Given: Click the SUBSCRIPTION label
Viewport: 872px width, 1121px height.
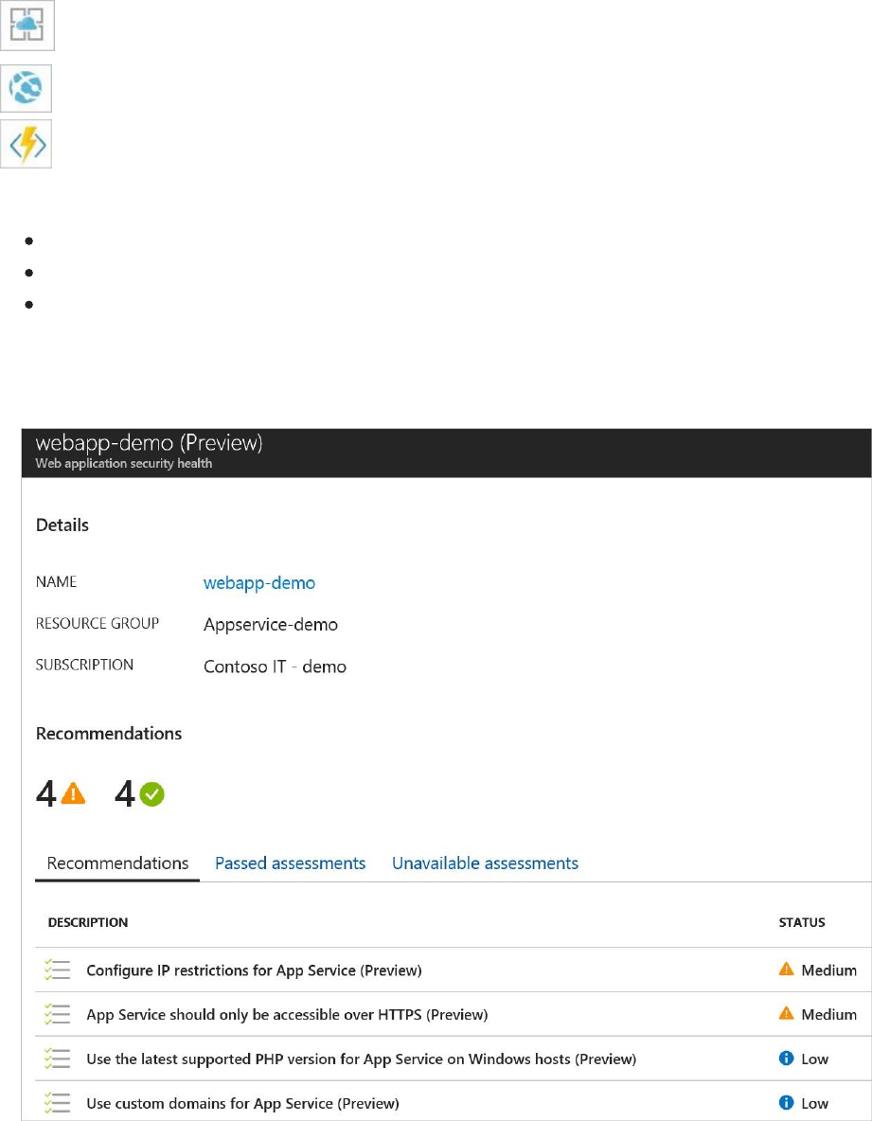Looking at the screenshot, I should 84,665.
